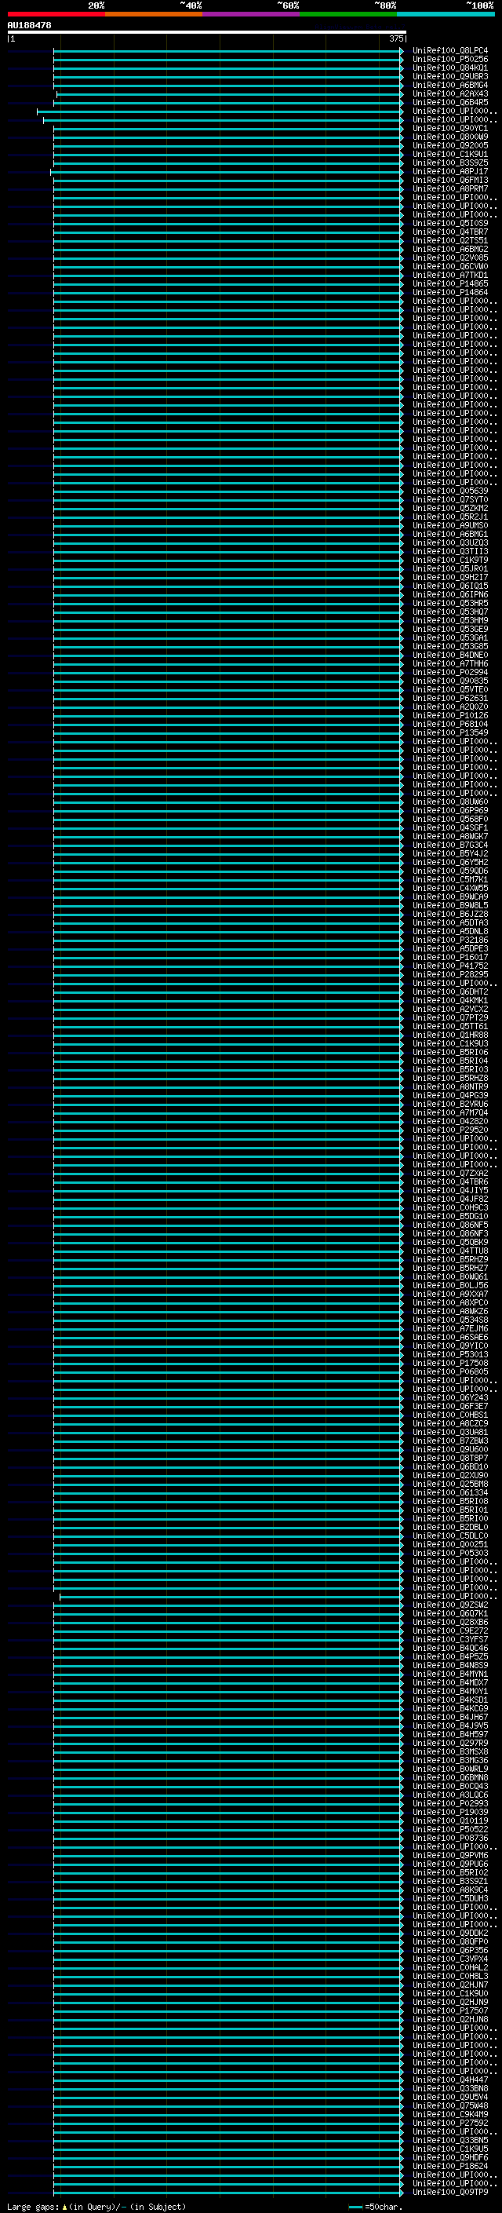This screenshot has width=502, height=2213.
Task: Select the UniRef100_Q53HM9 label
Action: click(x=450, y=620)
